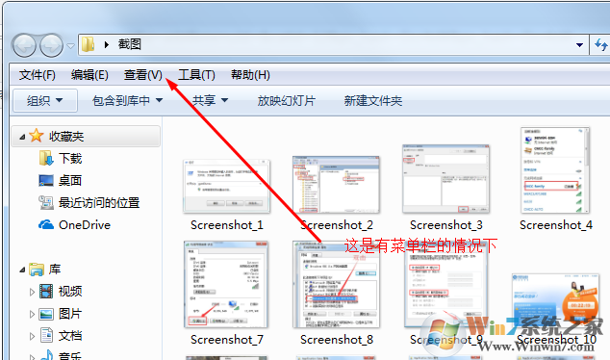Image resolution: width=610 pixels, height=360 pixels.
Task: Click the 桌面 monitor icon
Action: (x=46, y=181)
